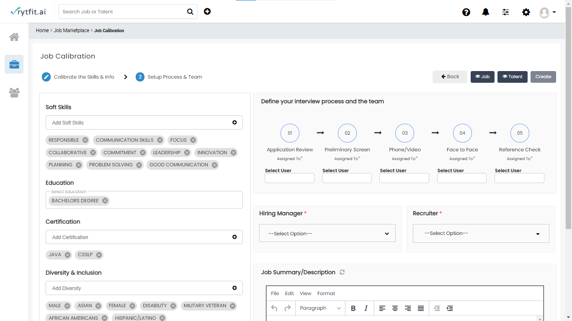Decrease indent in editor
572x321 pixels.
(437, 308)
